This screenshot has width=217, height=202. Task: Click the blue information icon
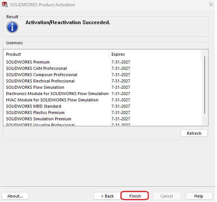(x=12, y=27)
